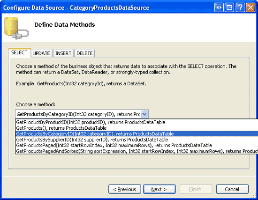The image size is (258, 200).
Task: Close the Configure Data Source dialog
Action: pyautogui.click(x=250, y=7)
